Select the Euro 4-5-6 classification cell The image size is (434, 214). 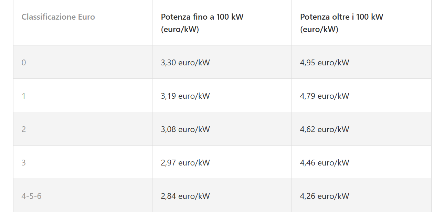(x=31, y=196)
